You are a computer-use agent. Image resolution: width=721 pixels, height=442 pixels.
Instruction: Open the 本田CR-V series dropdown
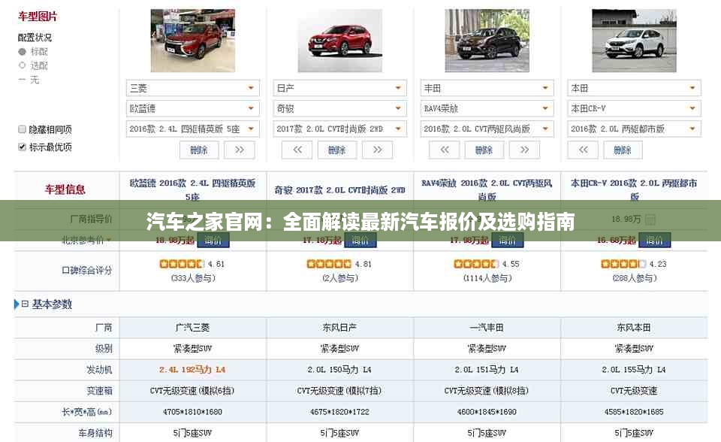[633, 108]
